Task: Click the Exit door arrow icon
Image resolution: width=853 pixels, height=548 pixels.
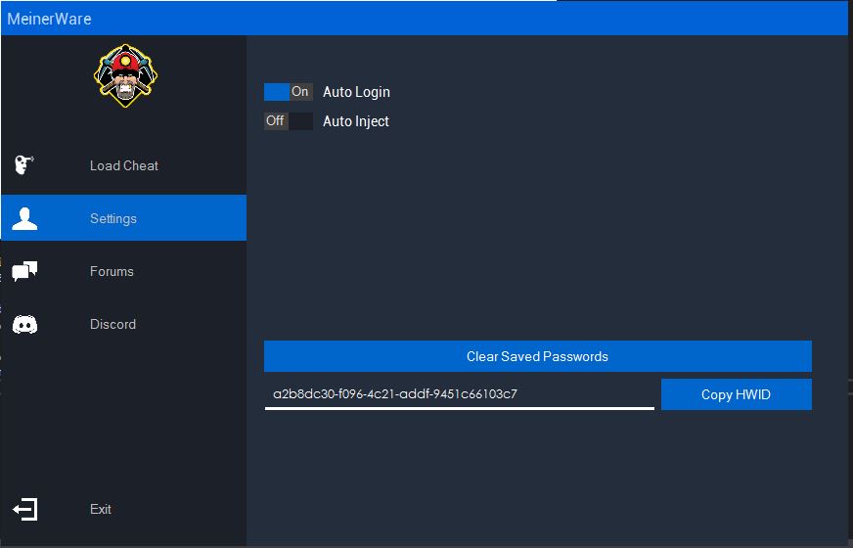Action: click(x=25, y=510)
